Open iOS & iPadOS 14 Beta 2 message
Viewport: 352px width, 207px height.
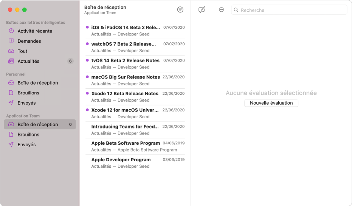pyautogui.click(x=135, y=31)
